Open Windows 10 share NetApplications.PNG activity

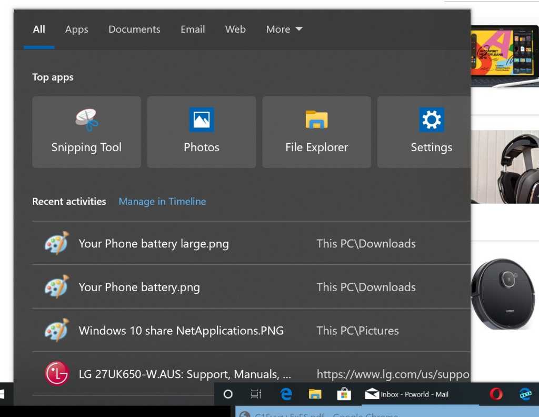[x=251, y=330]
